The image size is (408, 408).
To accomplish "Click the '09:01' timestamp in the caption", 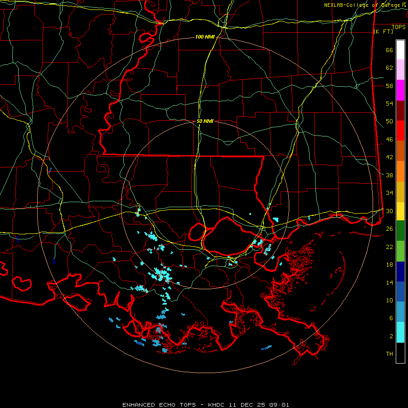I will (279, 405).
